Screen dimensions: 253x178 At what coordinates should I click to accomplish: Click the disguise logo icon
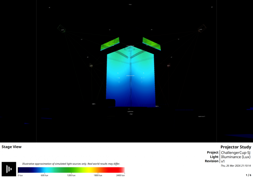pos(9,169)
